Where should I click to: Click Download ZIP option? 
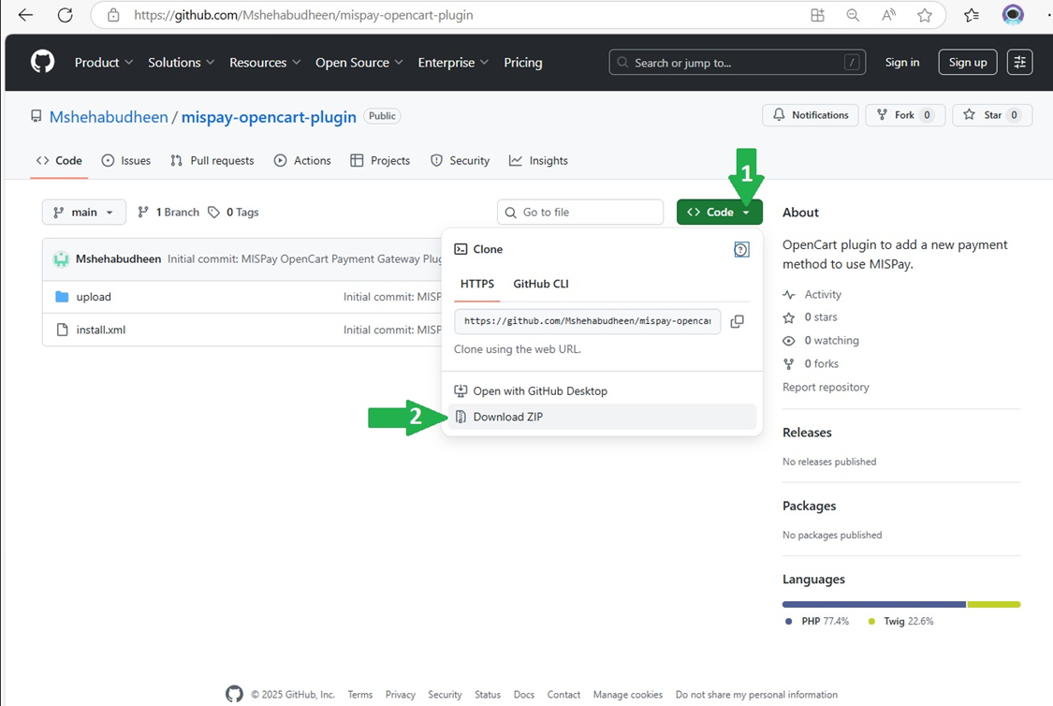click(602, 418)
